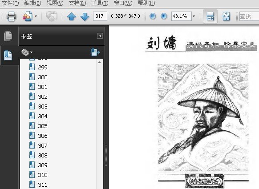The width and height of the screenshot is (259, 189).
Task: Zoom out using the minus button
Action: coord(153,16)
